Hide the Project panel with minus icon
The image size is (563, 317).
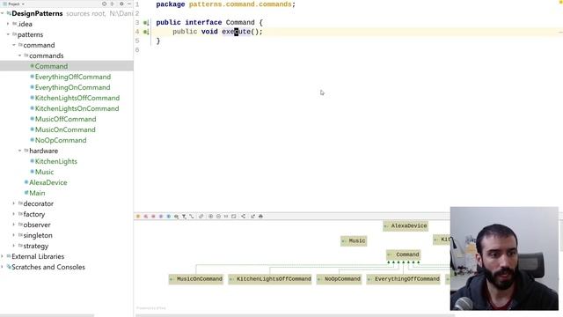[129, 4]
